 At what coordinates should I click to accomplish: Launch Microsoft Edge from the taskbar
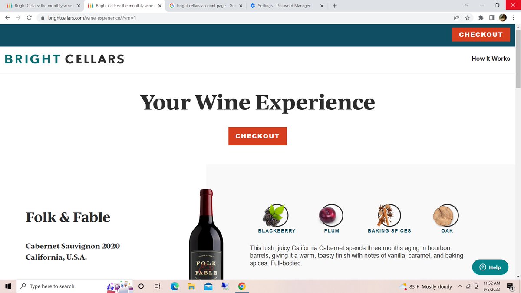[x=174, y=286]
